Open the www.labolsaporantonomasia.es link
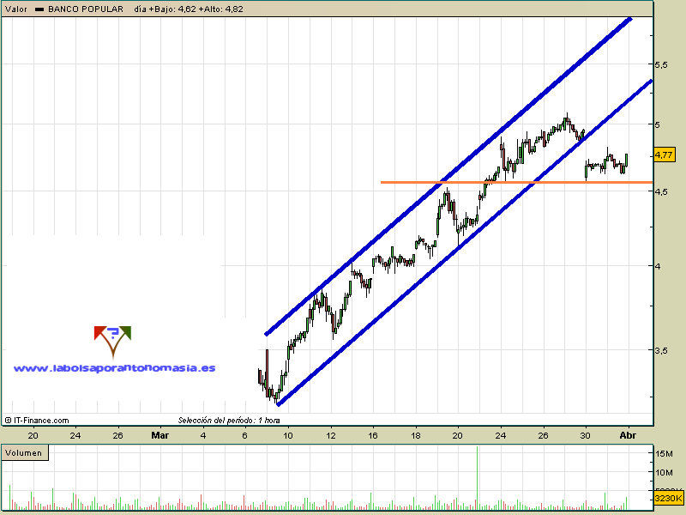The width and height of the screenshot is (686, 515). [114, 367]
